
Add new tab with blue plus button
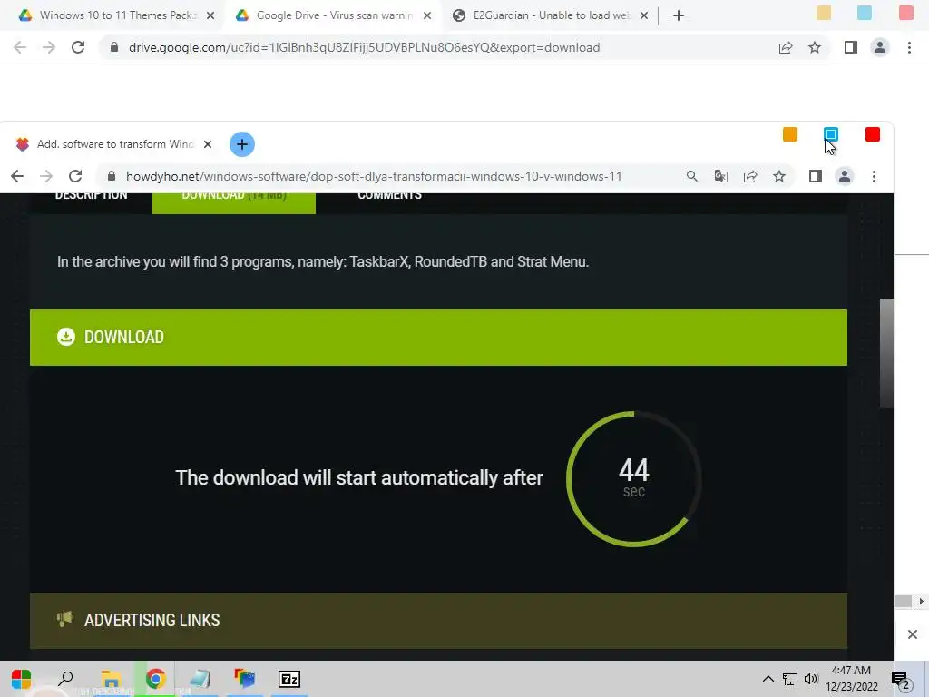[241, 144]
